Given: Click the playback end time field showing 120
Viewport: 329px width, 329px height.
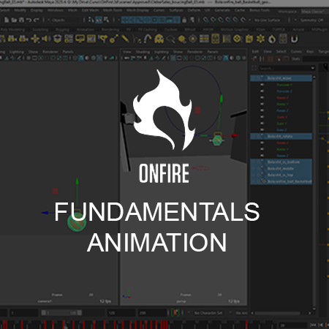Looking at the screenshot, I should (x=121, y=313).
